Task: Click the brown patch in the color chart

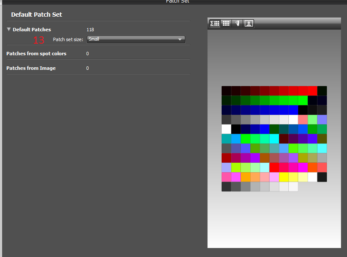Action: (x=264, y=158)
